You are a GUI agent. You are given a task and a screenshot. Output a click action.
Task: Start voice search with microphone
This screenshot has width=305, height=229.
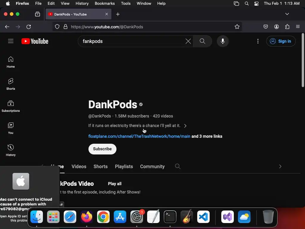[223, 41]
